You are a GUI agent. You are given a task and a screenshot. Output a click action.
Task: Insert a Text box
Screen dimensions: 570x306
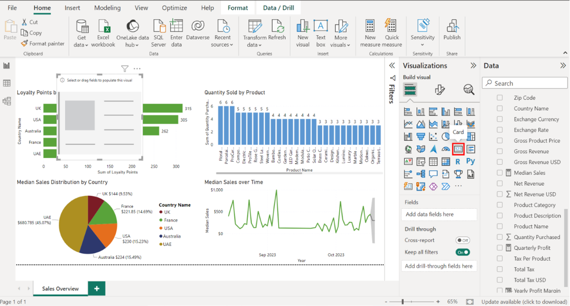pos(321,32)
